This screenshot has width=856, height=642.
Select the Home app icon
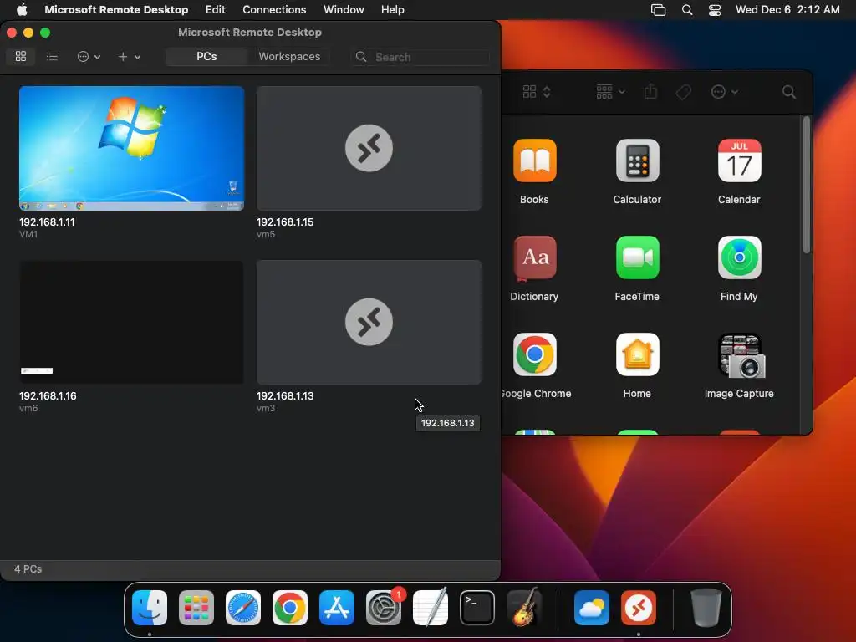tap(637, 354)
